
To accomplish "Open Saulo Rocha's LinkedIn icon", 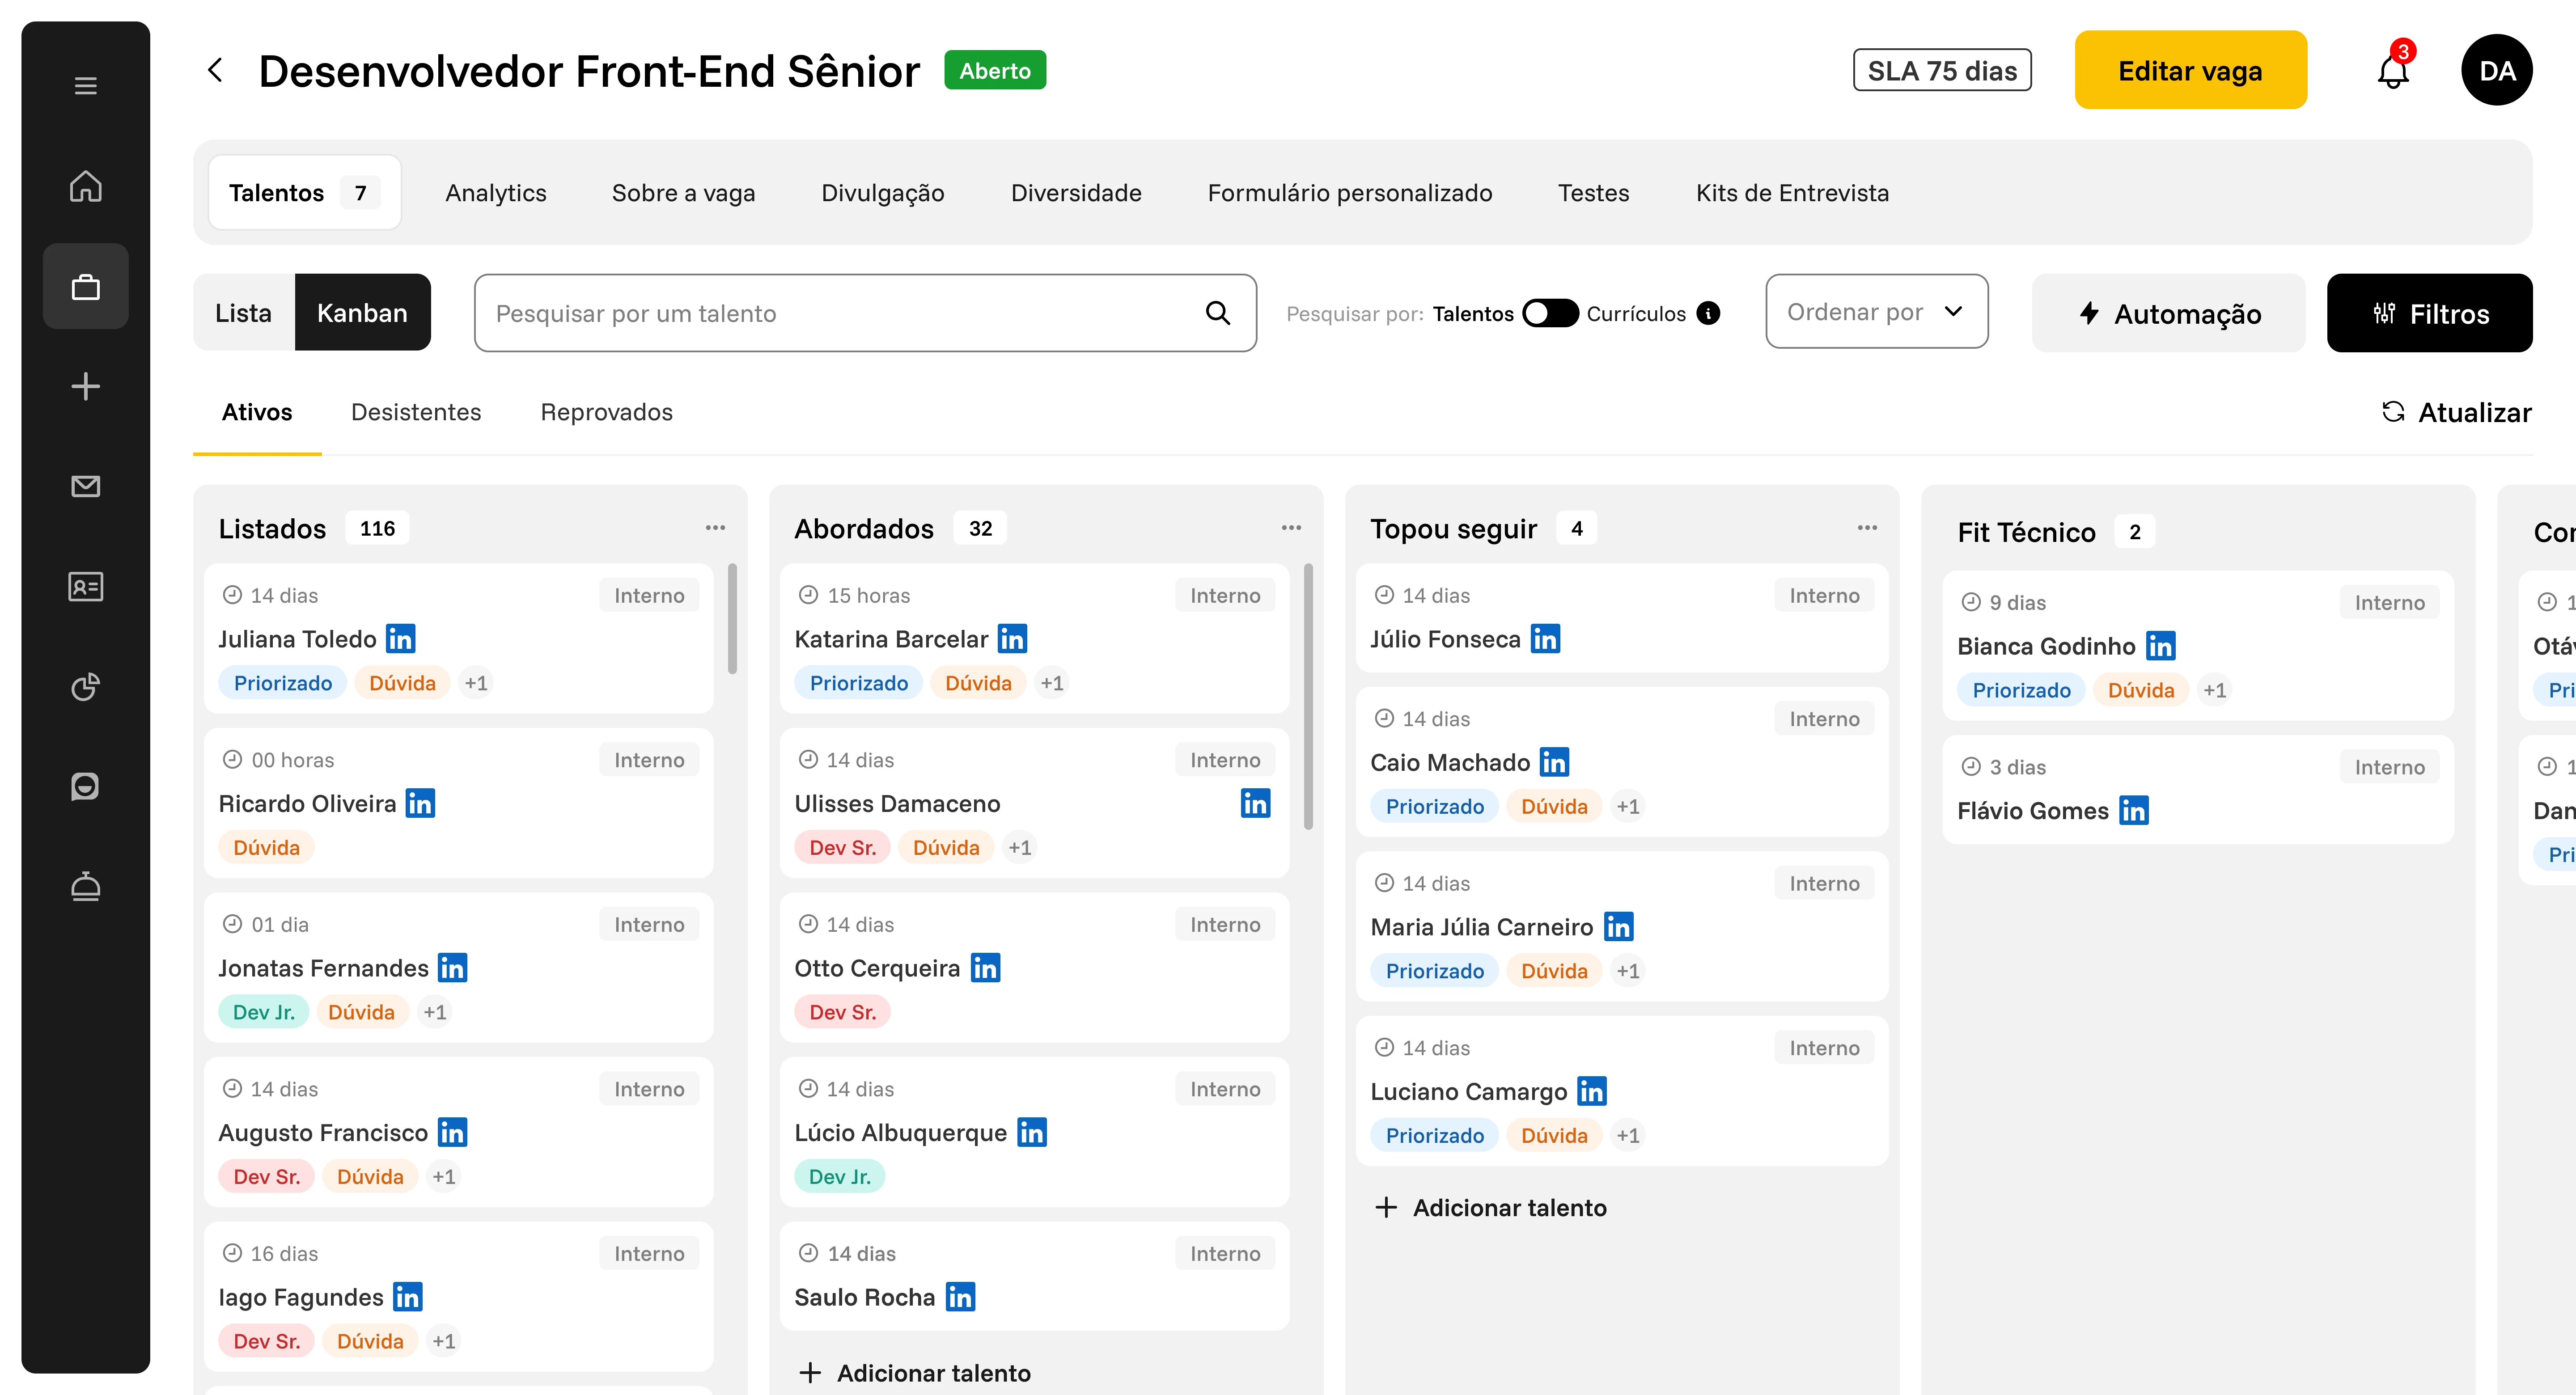I will click(x=960, y=1297).
